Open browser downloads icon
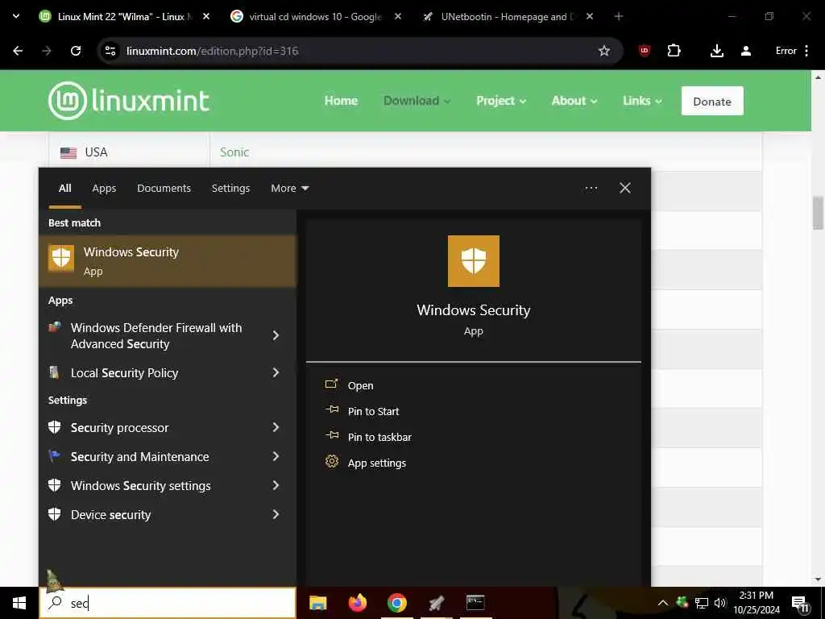This screenshot has width=825, height=619. [716, 51]
